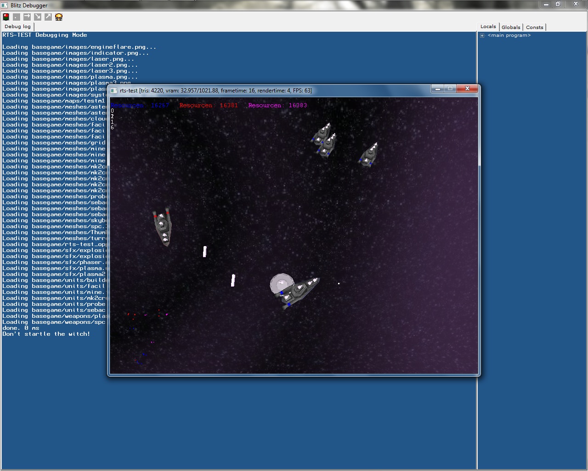Screen dimensions: 588x471
Task: Expand the <main program> tree node
Action: (482, 35)
